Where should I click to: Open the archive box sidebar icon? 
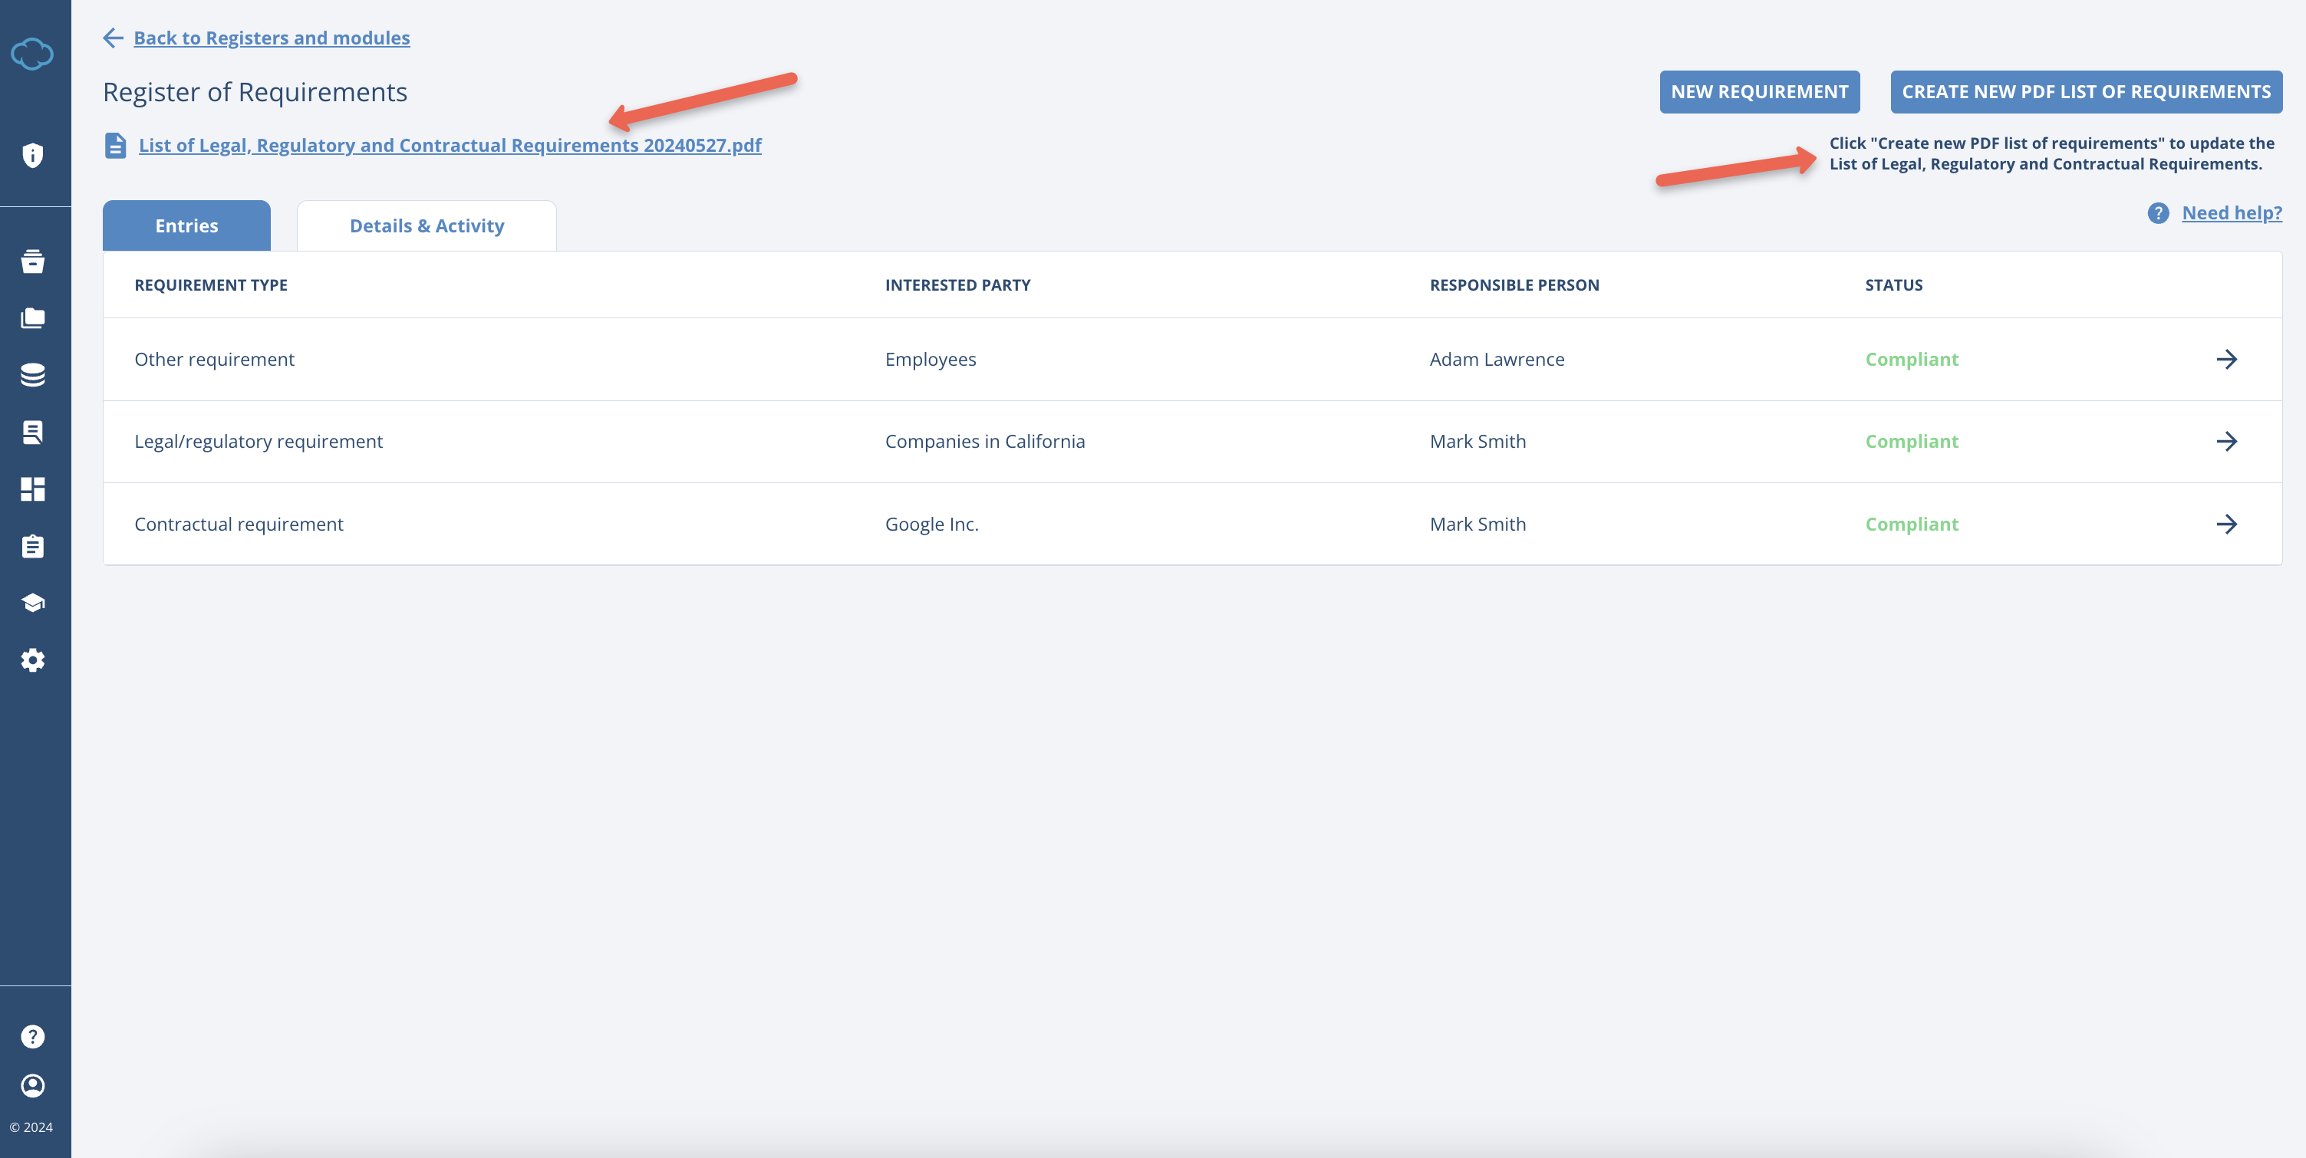tap(32, 262)
